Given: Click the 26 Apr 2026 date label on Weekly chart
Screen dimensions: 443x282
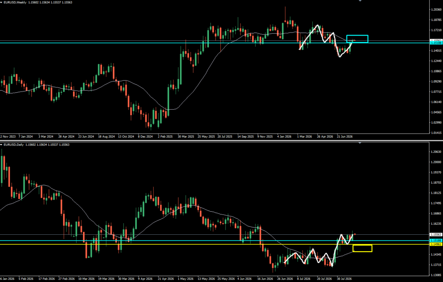Looking at the screenshot, I should 325,136.
